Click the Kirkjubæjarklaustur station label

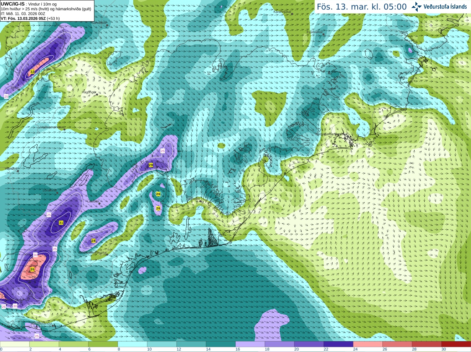click(x=93, y=253)
